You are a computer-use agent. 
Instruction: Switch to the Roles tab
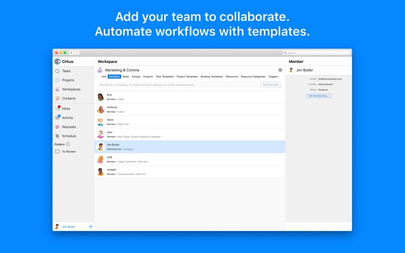pos(126,77)
